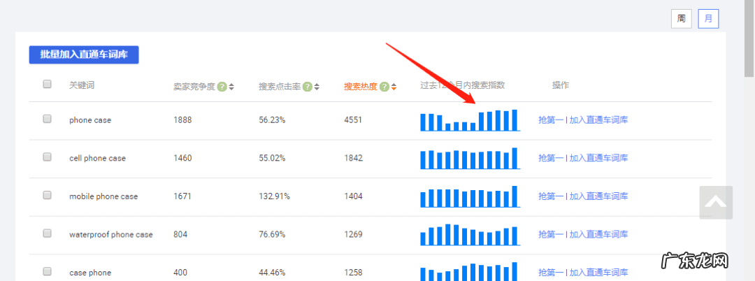Click the 关键词 column header
The height and width of the screenshot is (281, 755).
point(81,85)
